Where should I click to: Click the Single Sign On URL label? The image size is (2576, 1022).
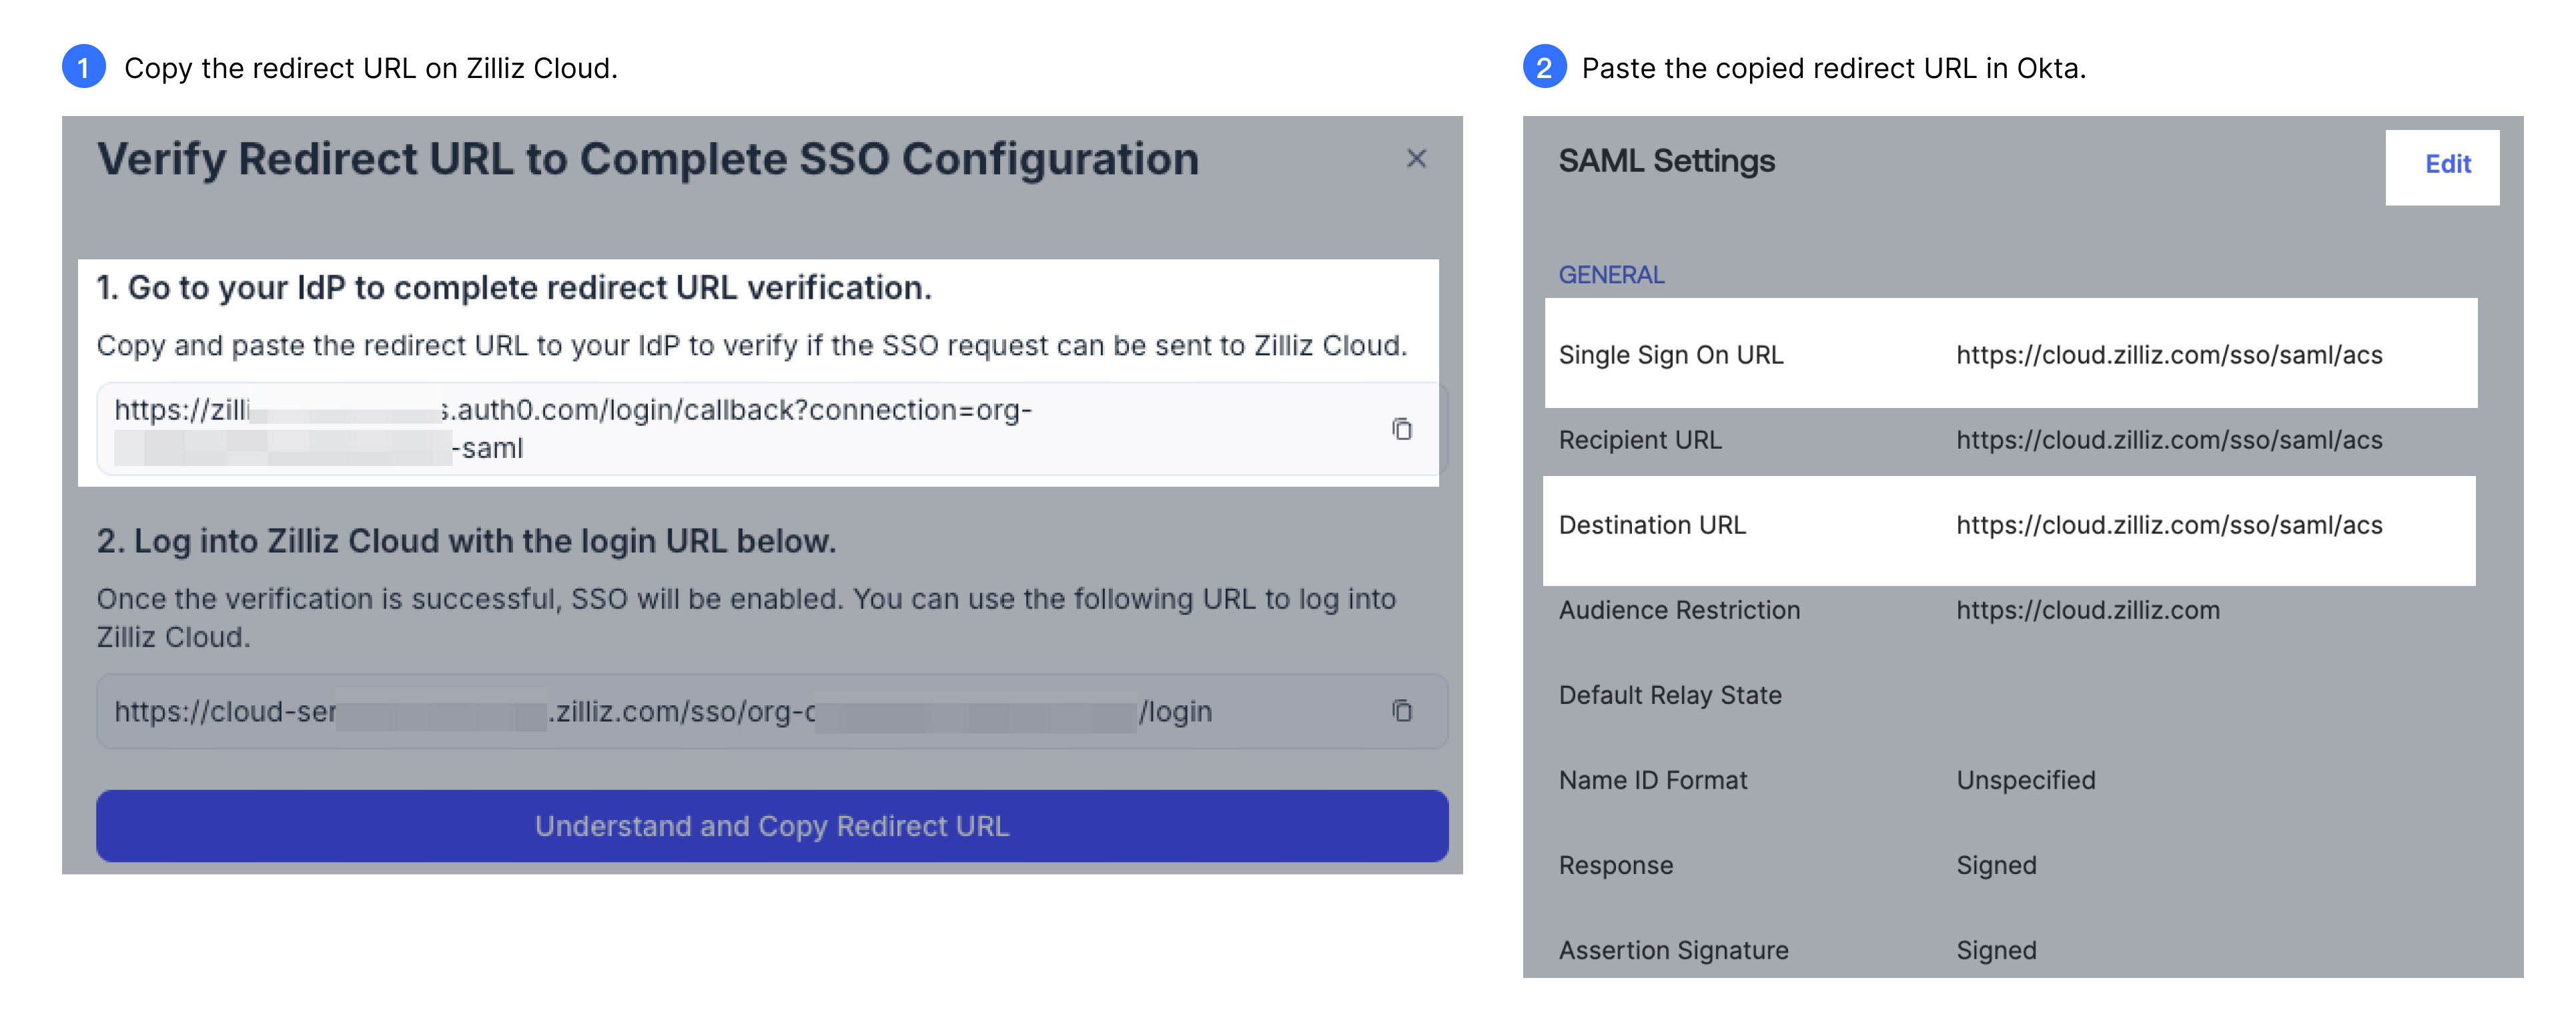point(1671,355)
